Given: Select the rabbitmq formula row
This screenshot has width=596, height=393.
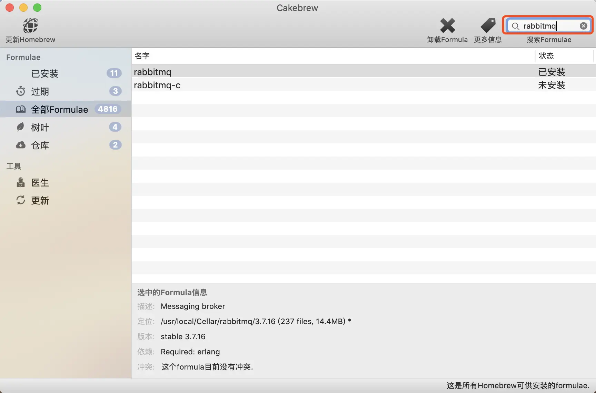Looking at the screenshot, I should tap(364, 72).
